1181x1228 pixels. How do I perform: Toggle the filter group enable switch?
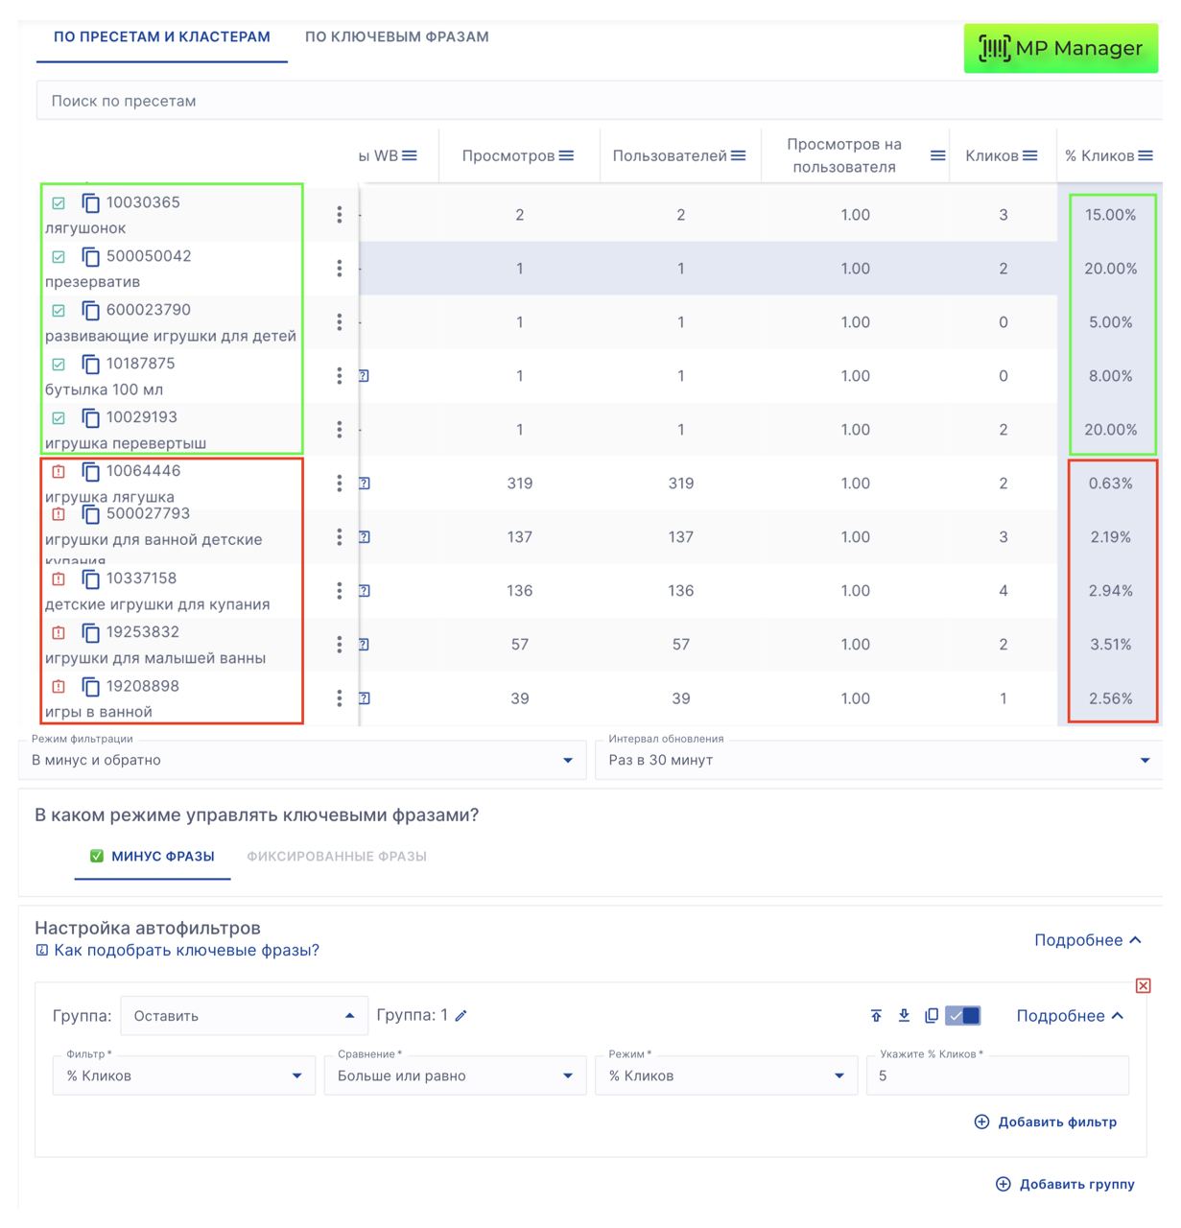tap(962, 1016)
